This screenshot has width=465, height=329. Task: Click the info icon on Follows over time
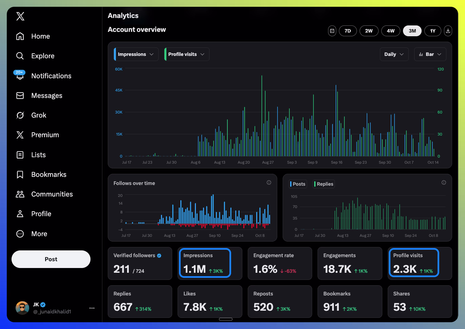269,183
